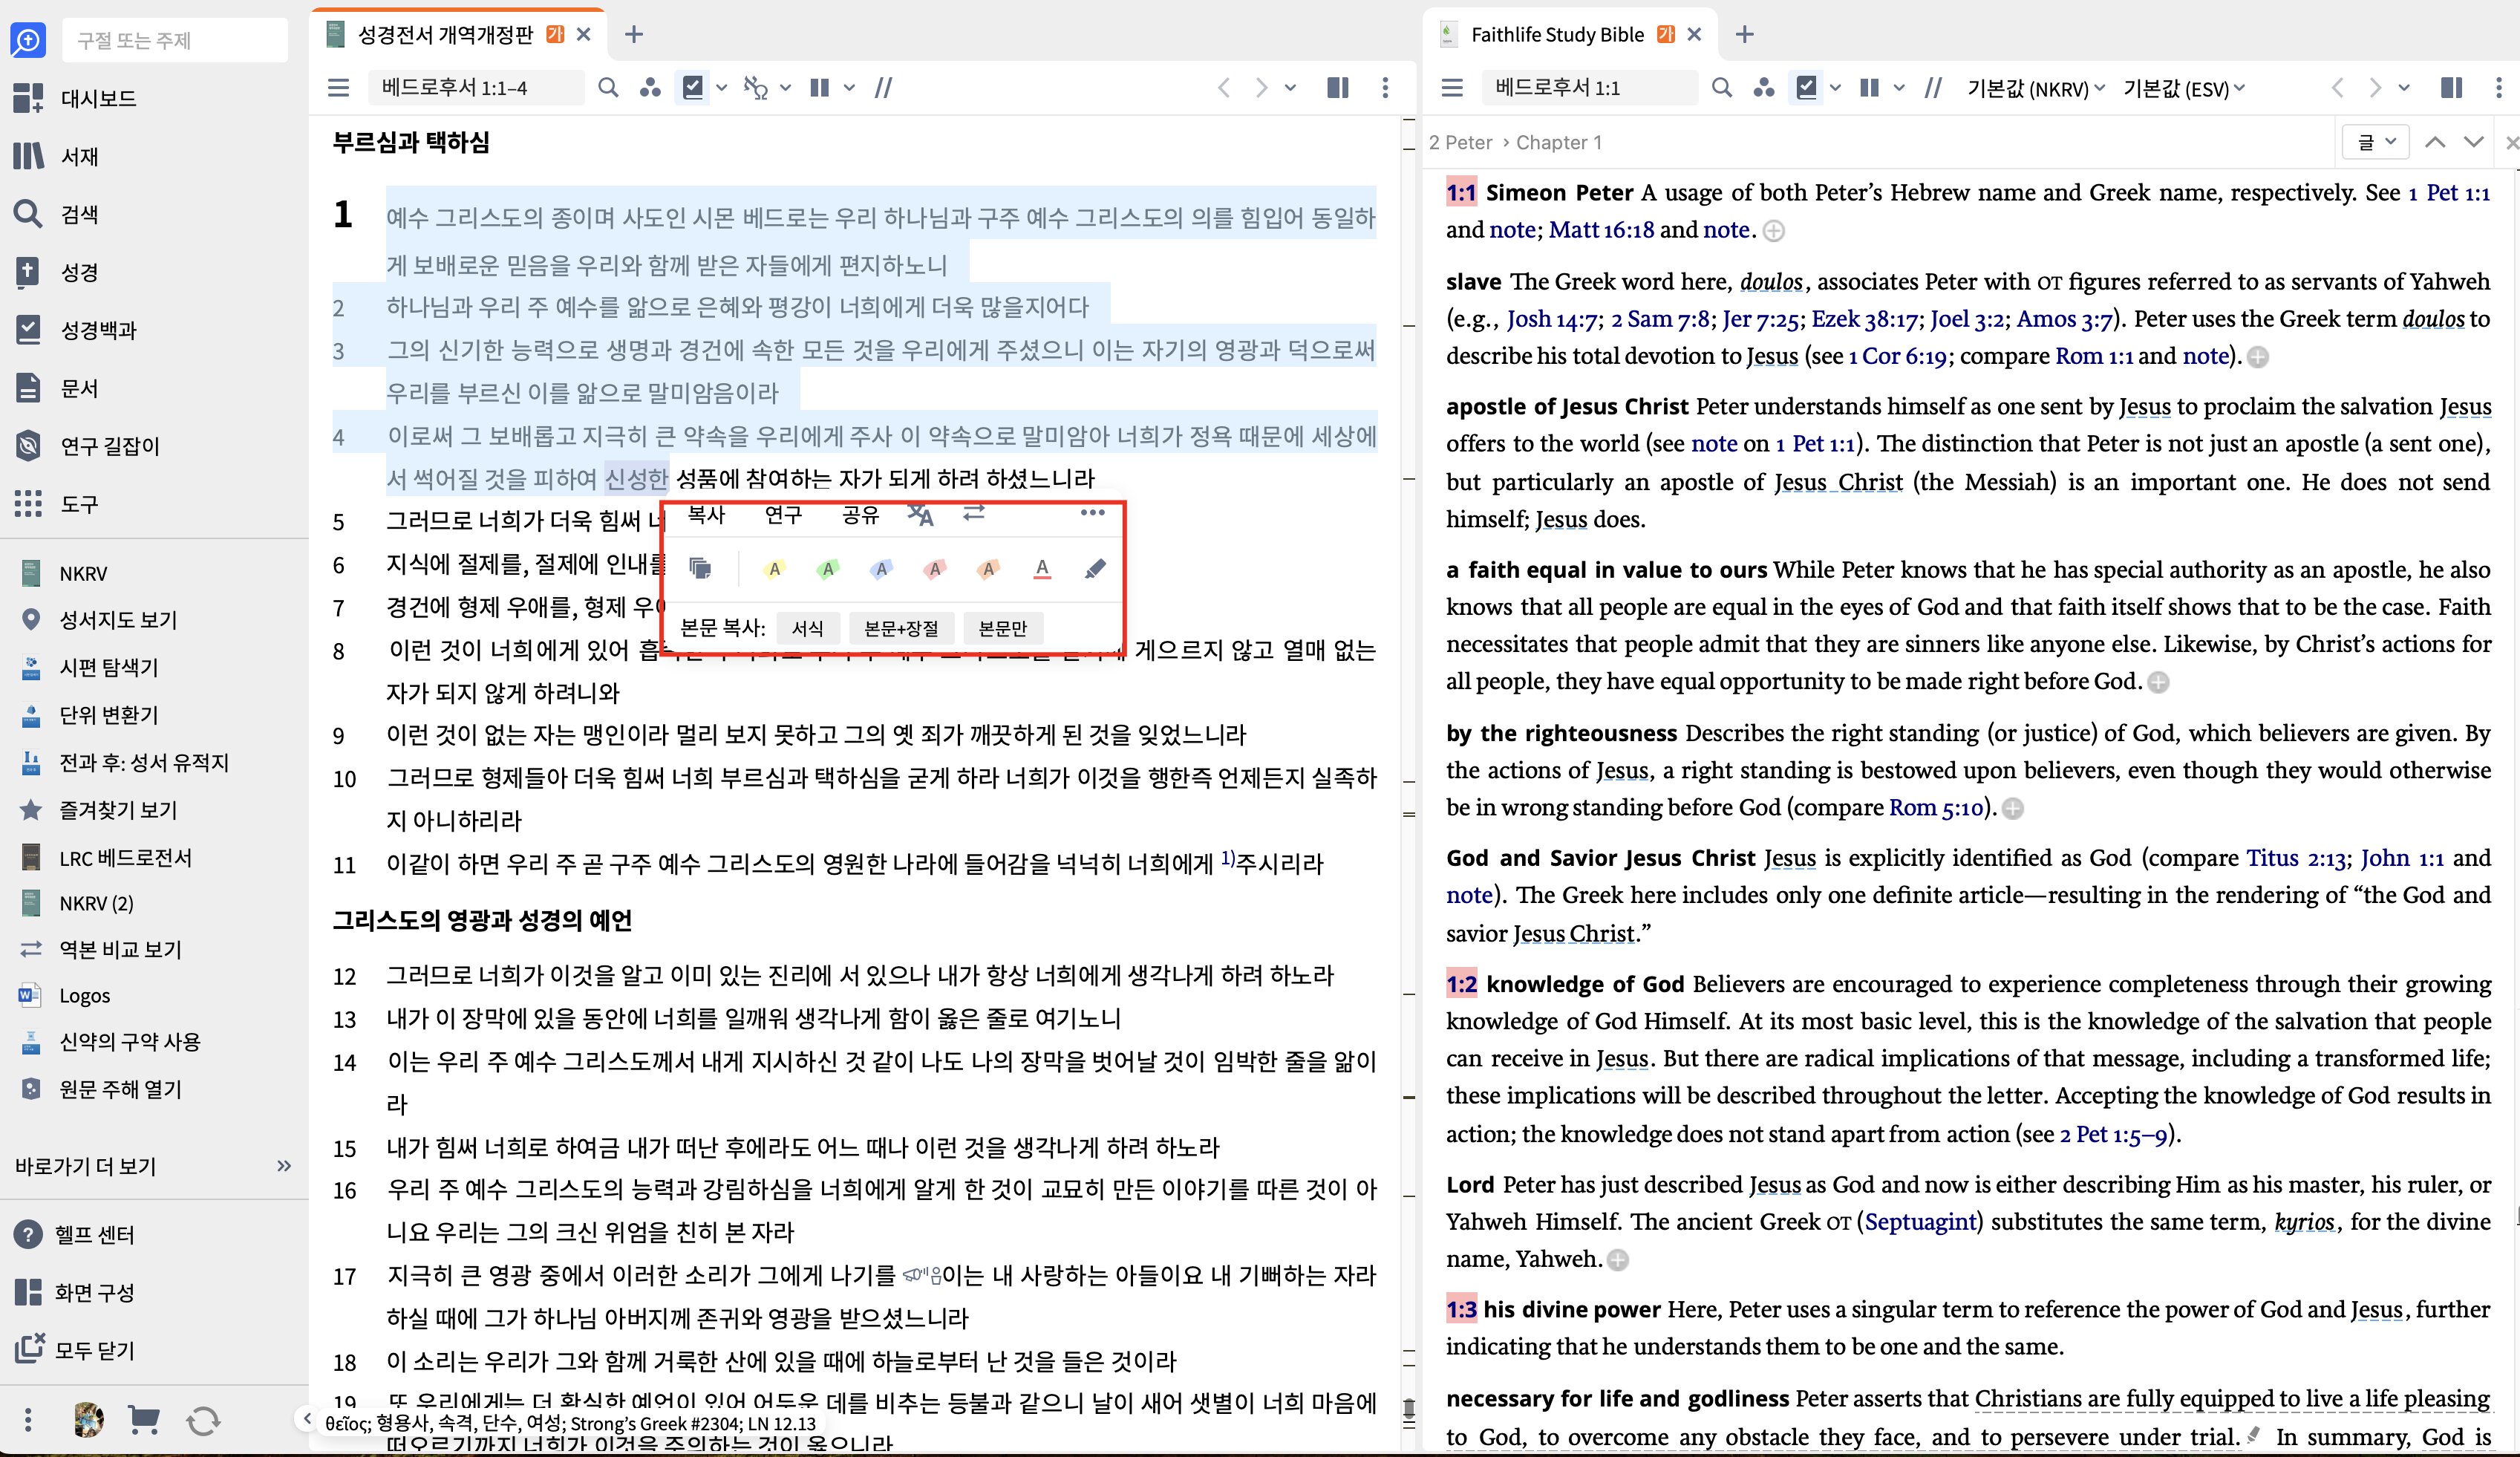The image size is (2520, 1457).
Task: Open 문서 documents in the sidebar
Action: point(56,388)
